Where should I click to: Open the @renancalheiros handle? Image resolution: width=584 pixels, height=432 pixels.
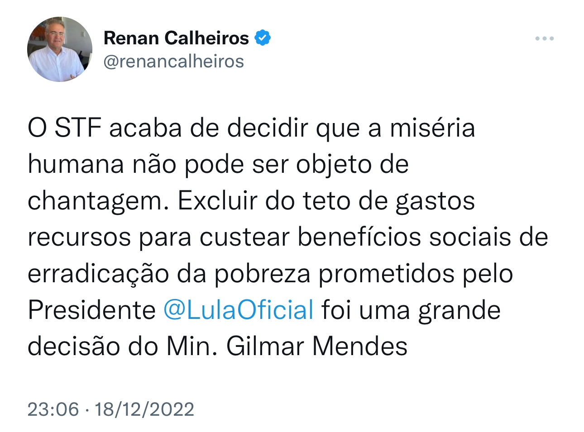(x=174, y=62)
